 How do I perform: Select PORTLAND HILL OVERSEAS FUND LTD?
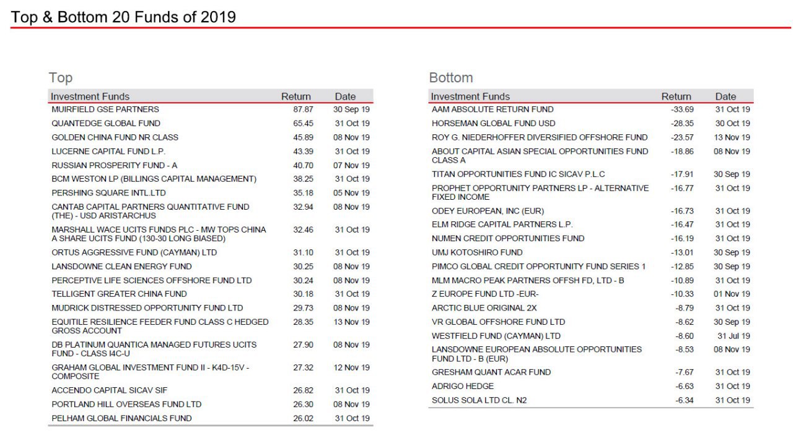pos(126,404)
